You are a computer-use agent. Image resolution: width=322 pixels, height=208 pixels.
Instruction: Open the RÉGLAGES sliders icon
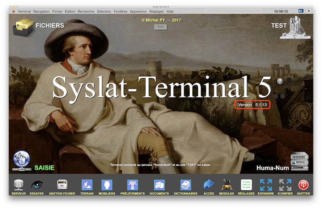point(246,185)
